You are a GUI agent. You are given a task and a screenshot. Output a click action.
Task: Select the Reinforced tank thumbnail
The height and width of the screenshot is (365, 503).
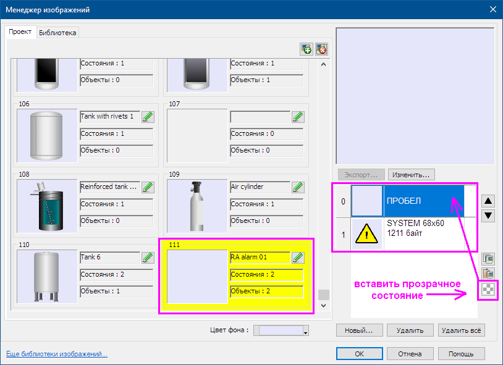[x=47, y=206]
